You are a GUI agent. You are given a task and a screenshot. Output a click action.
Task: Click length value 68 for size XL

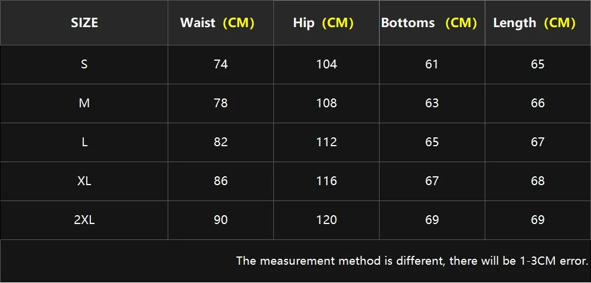point(537,181)
